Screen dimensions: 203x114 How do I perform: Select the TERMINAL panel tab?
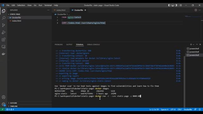coord(80,45)
